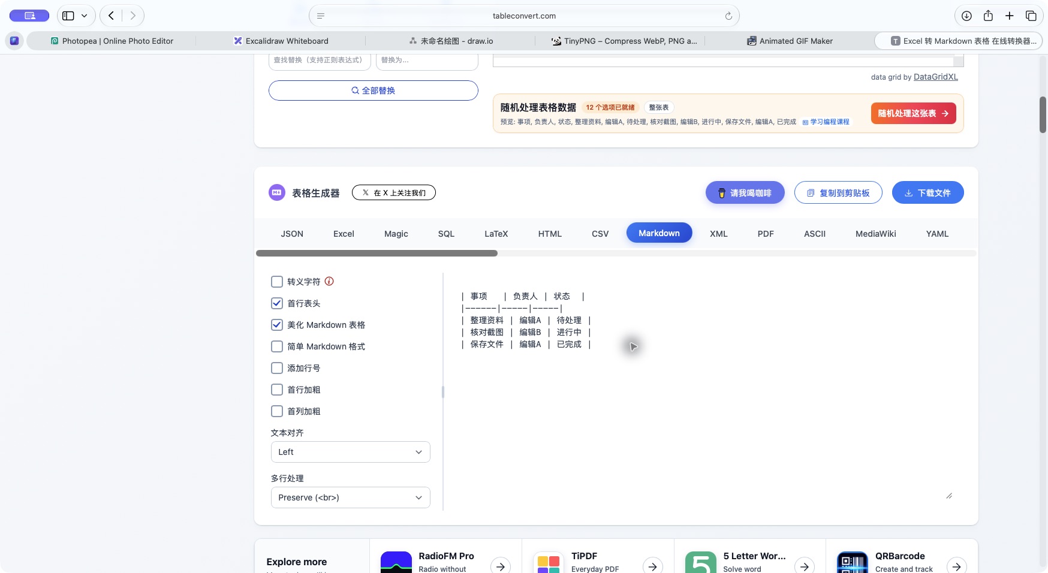Screen dimensions: 1048x573
Task: Enable the 首列加粗 checkbox
Action: (x=277, y=411)
